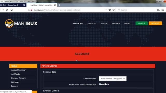The width and height of the screenshot is (166, 93).
Task: Open Add funds in sidebar
Action: click(16, 74)
